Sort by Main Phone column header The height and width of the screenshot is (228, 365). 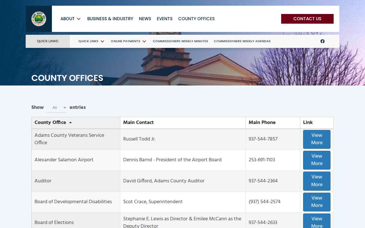click(273, 123)
